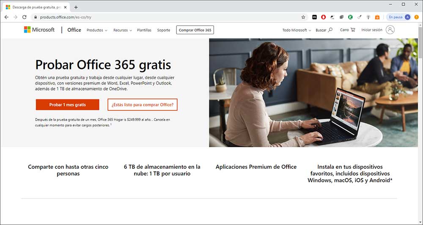Click ¿Estás listo para comprar Office? button
This screenshot has width=423, height=225.
pos(143,105)
